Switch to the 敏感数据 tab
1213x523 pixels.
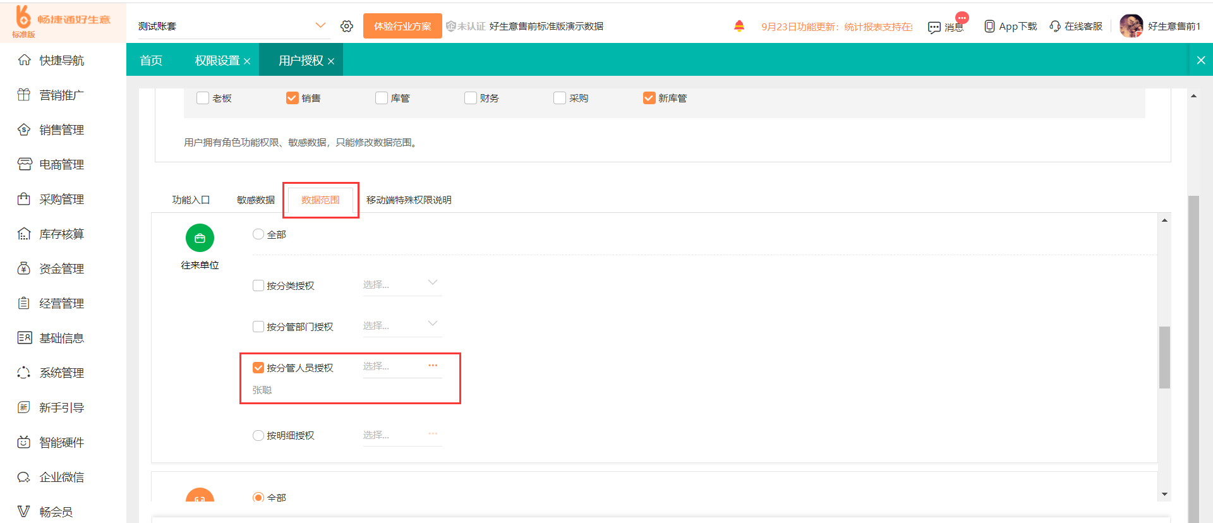[255, 200]
